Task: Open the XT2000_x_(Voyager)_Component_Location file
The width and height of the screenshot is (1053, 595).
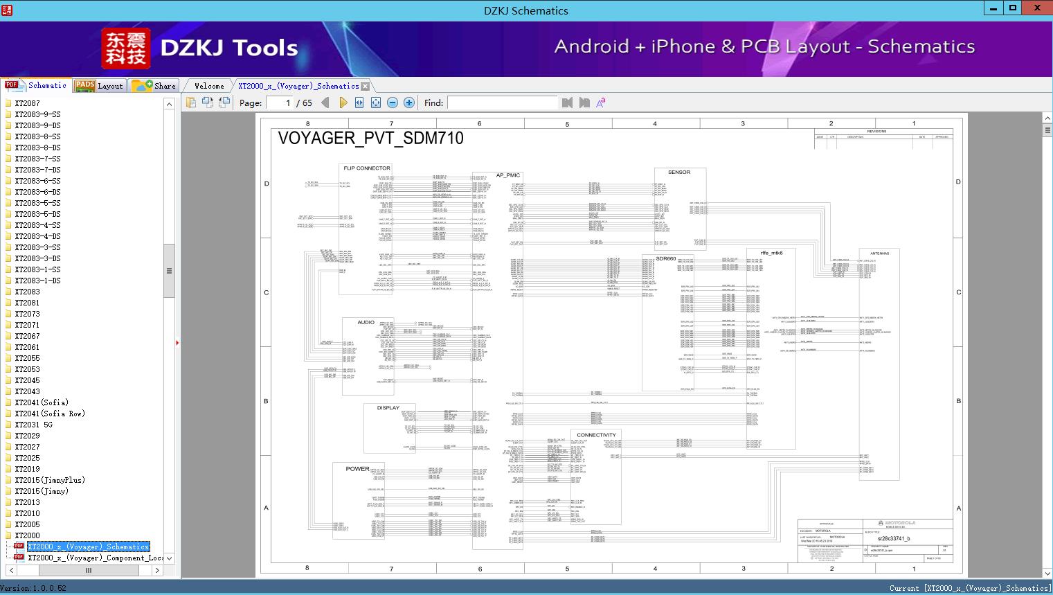Action: pyautogui.click(x=96, y=558)
